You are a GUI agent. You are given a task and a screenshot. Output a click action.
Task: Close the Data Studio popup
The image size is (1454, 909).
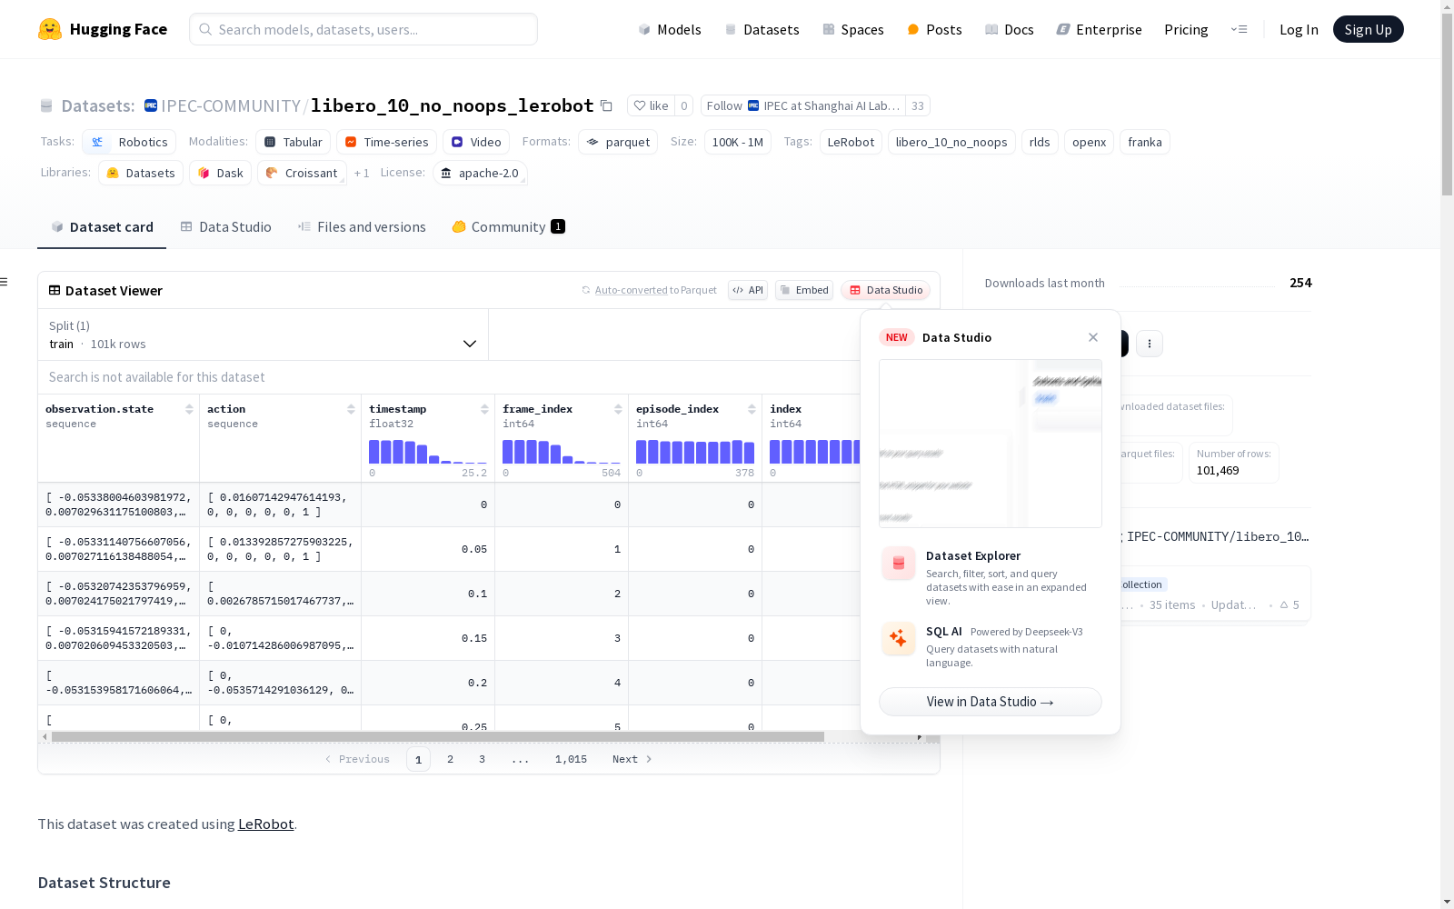pos(1092,337)
